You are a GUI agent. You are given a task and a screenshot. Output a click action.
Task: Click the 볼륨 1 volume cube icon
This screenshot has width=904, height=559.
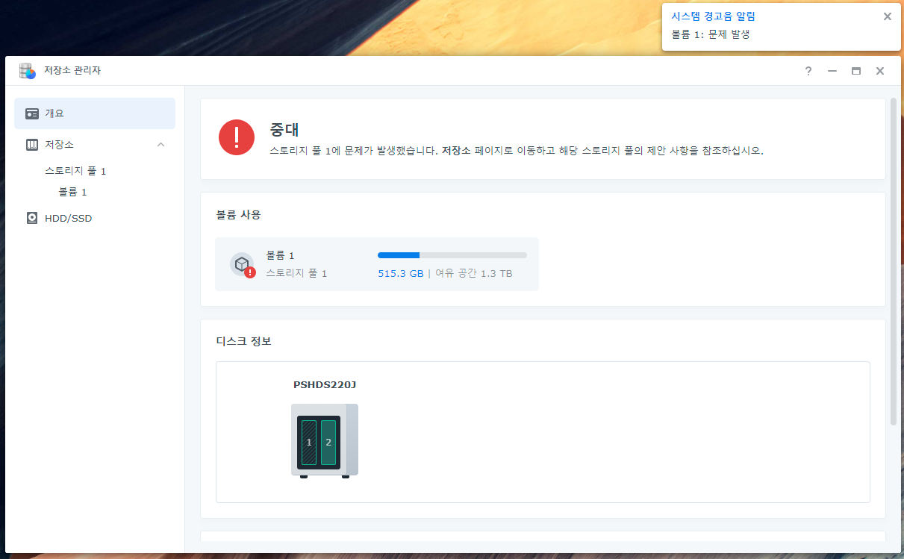[x=241, y=264]
